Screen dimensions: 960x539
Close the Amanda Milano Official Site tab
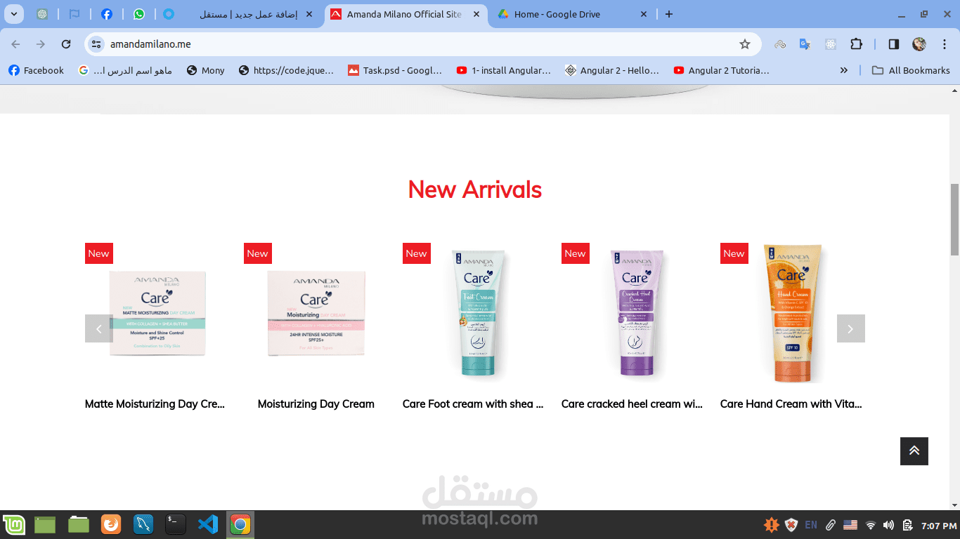point(477,14)
